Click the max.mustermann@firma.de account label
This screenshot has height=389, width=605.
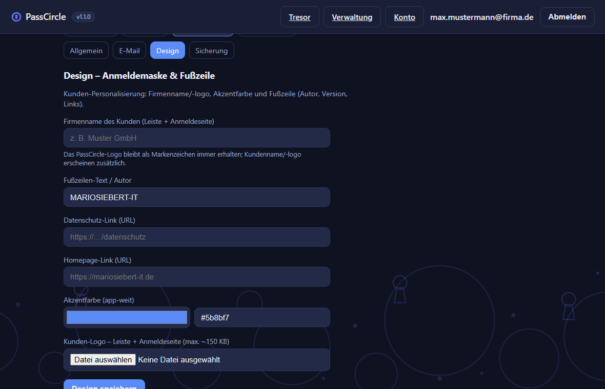(x=481, y=17)
